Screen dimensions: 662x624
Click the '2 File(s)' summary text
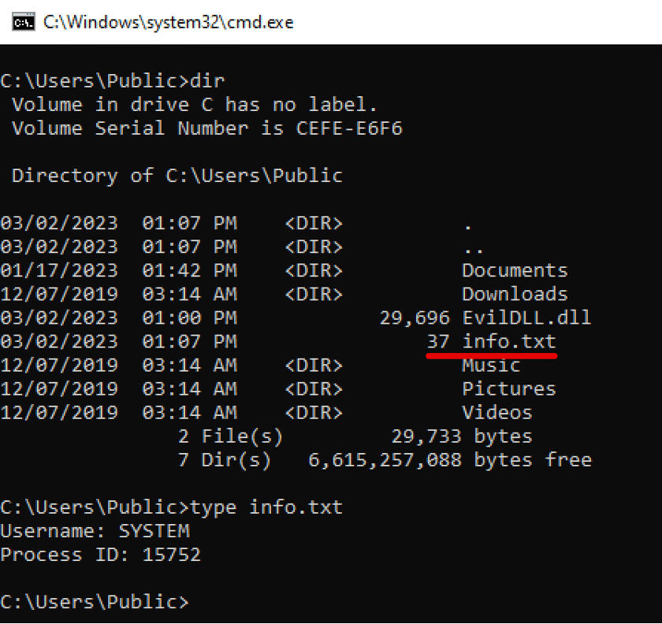(230, 436)
